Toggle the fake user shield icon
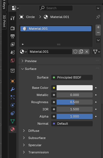Viewport: 103px width, 158px height. click(75, 52)
